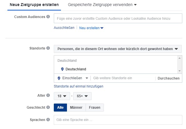Viewport: 186px width, 129px height.
Task: Click info icon beside Geschlecht label
Action: (x=48, y=107)
